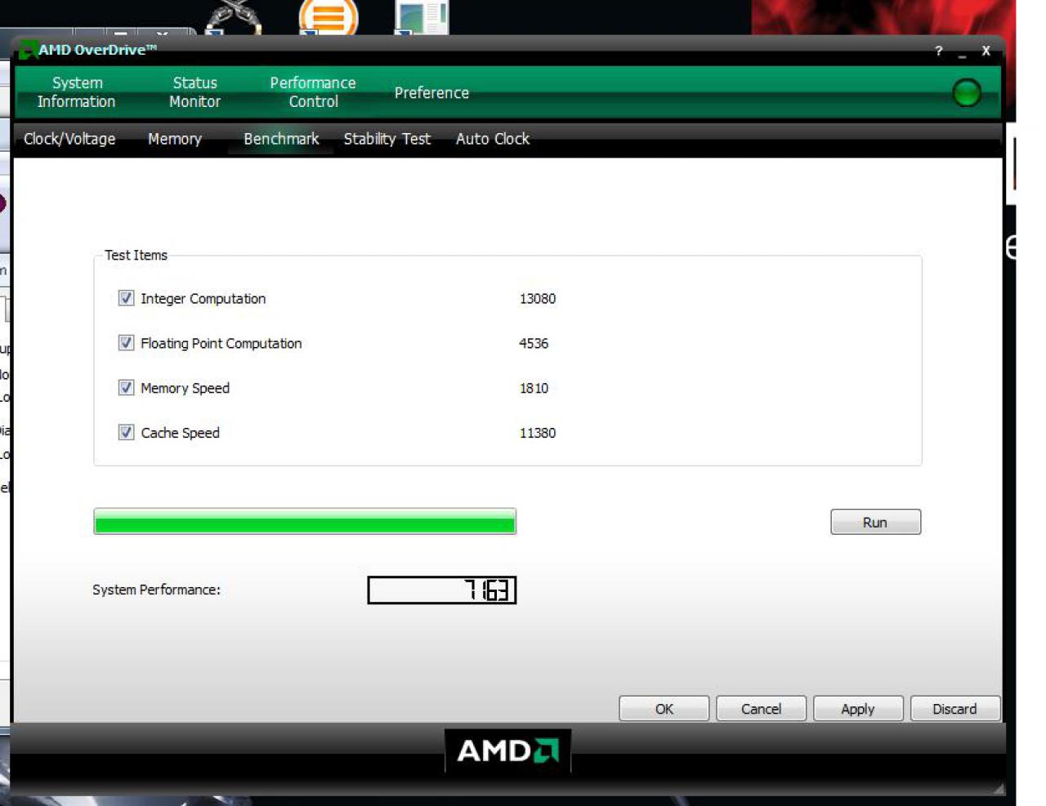The image size is (1046, 806).
Task: Click the System Performance label
Action: point(156,590)
